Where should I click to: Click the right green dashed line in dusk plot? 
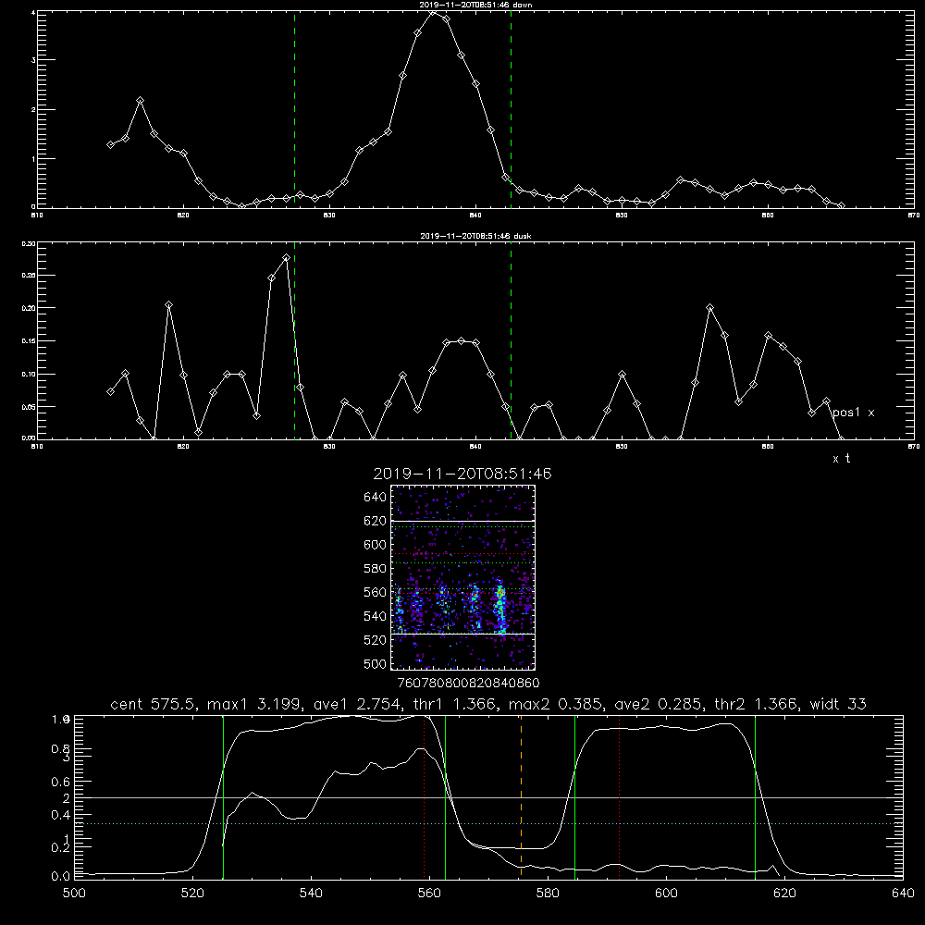point(511,341)
